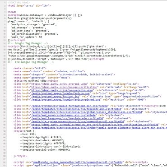Click the 'ad_user_data': 'granted' line

[x=30, y=31]
